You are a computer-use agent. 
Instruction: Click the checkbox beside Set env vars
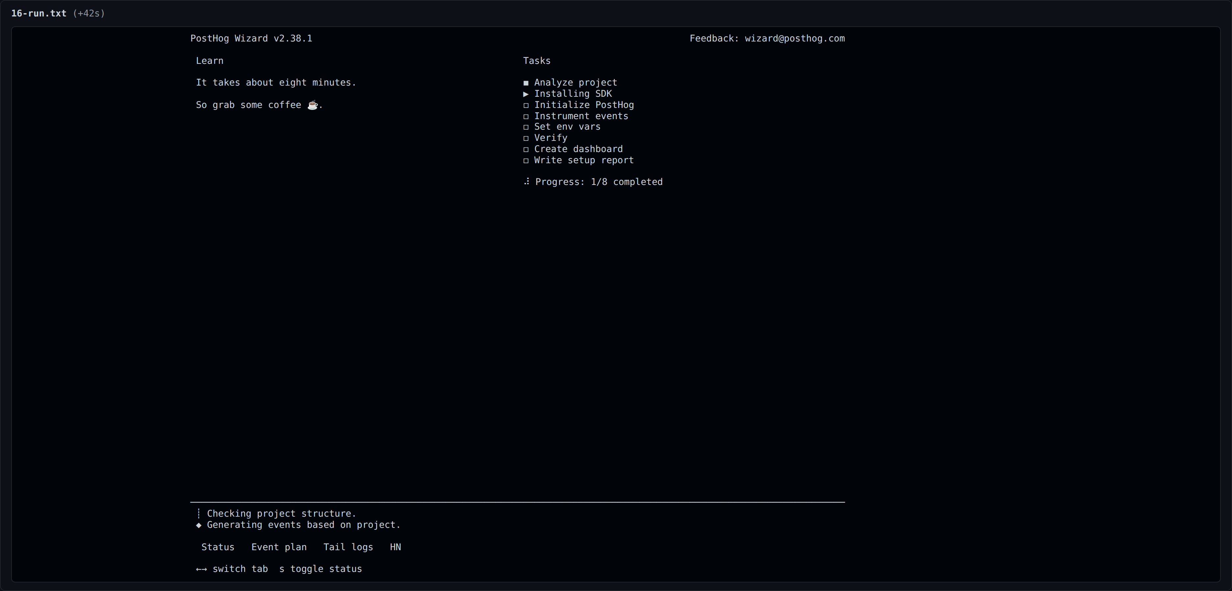(x=526, y=127)
